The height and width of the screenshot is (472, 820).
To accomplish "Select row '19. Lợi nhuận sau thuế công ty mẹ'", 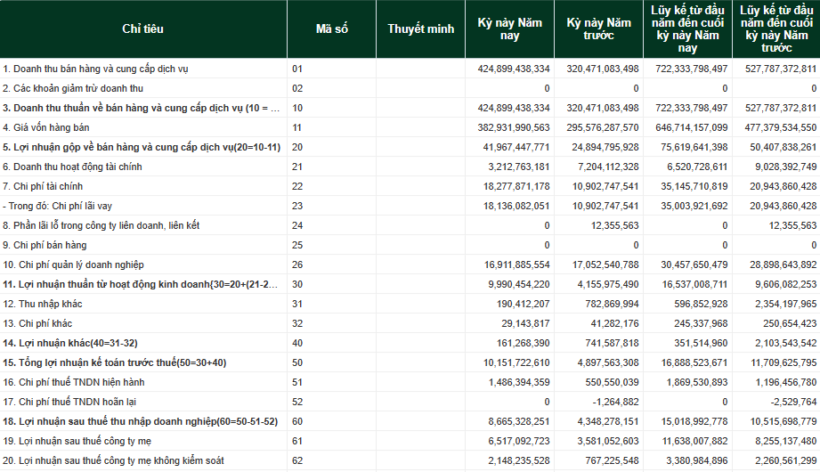I will [410, 441].
